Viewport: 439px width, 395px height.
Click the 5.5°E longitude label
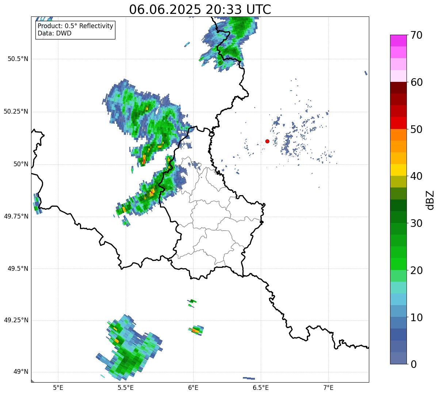click(126, 388)
